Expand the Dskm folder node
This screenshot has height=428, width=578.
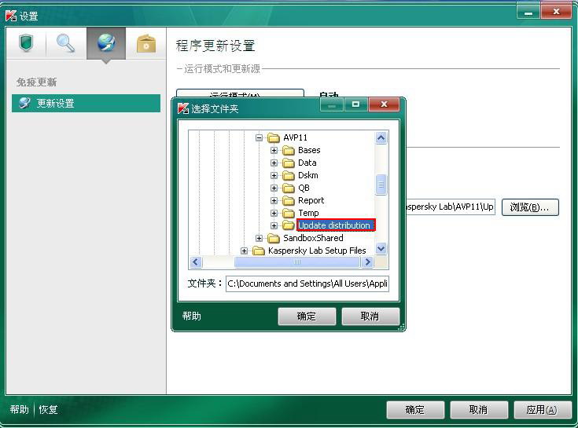point(274,175)
